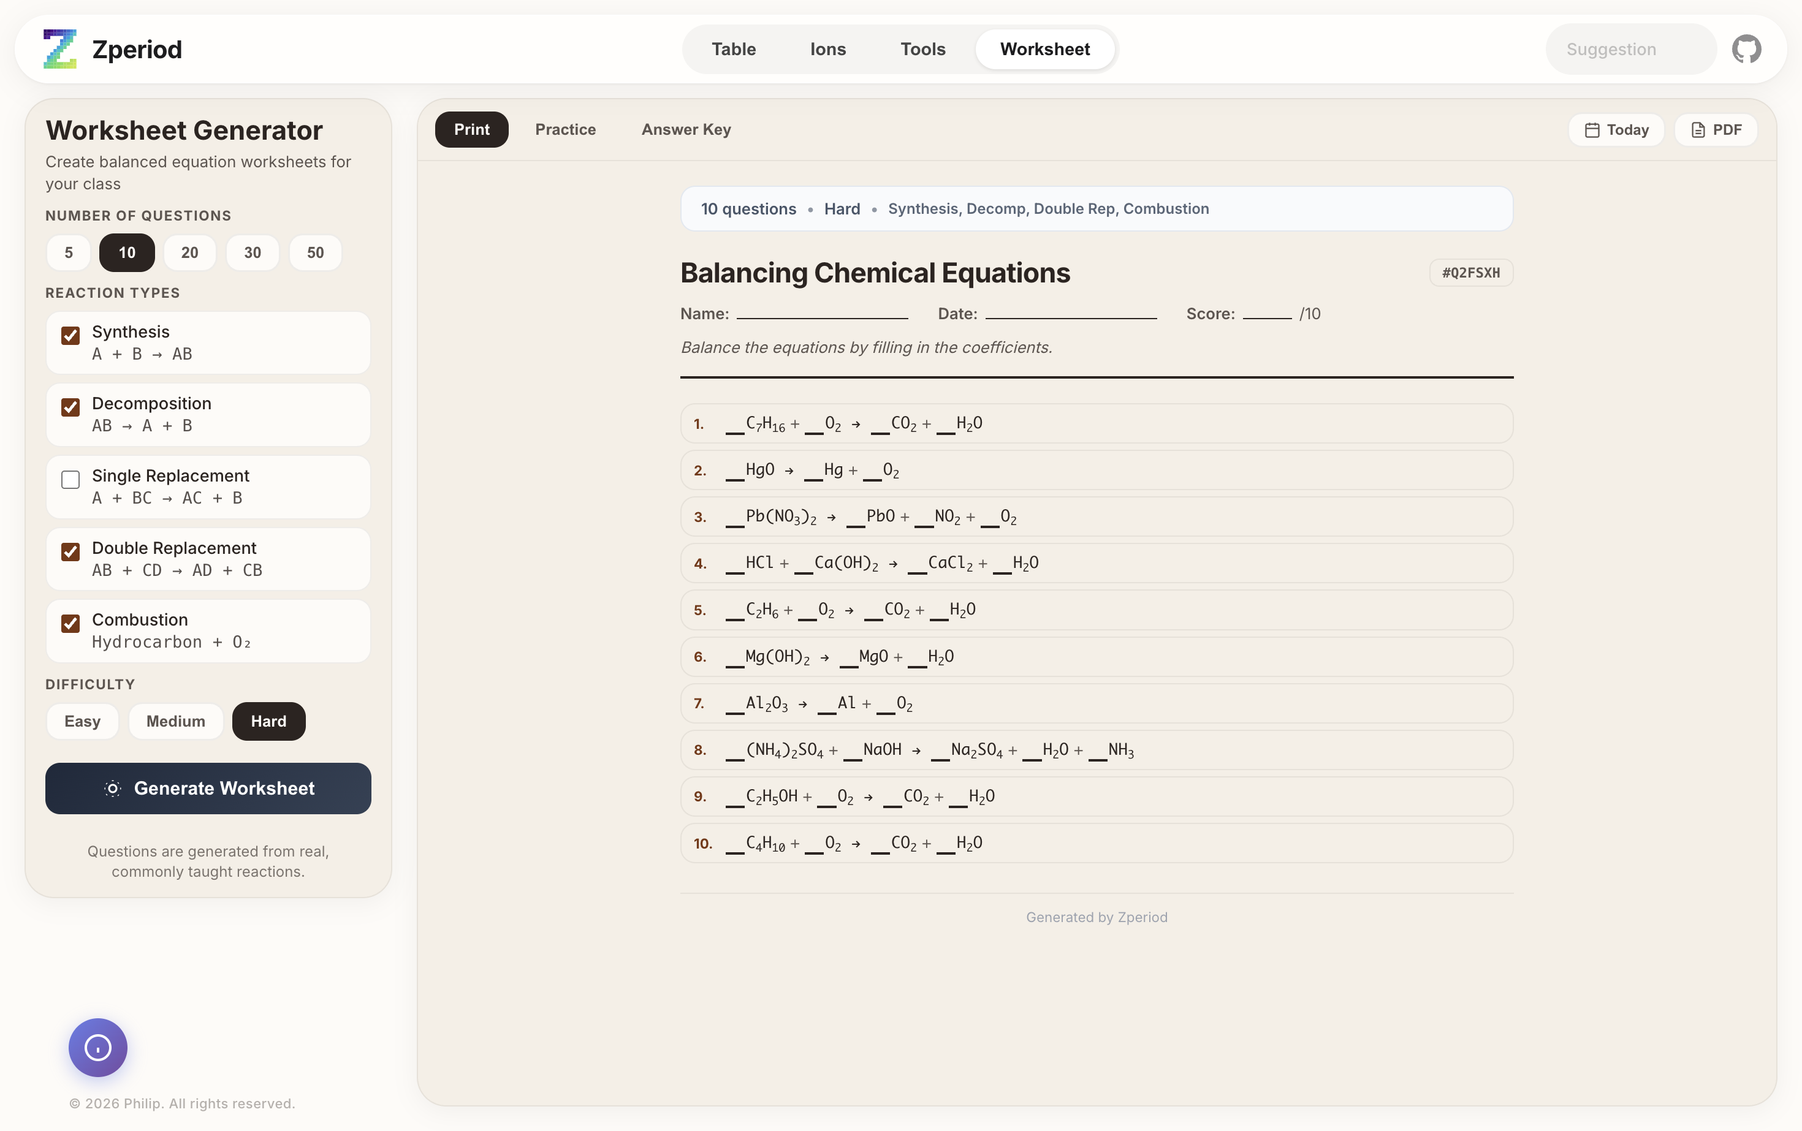The width and height of the screenshot is (1802, 1131).
Task: Click the floating purple circular button
Action: point(97,1047)
